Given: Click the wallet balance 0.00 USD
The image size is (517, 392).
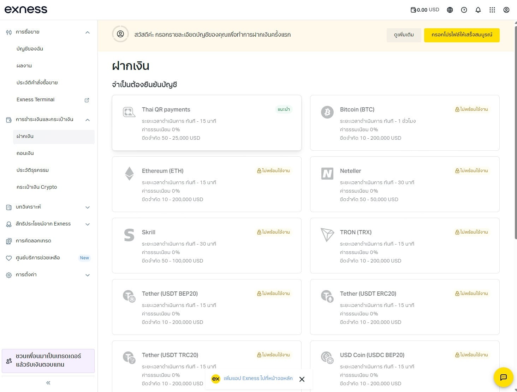Looking at the screenshot, I should tap(425, 10).
